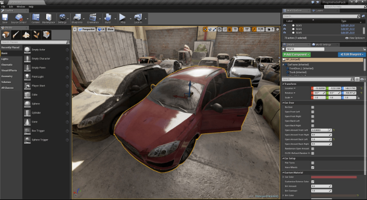
Task: Click the red Car Color swatch
Action: tap(334, 177)
